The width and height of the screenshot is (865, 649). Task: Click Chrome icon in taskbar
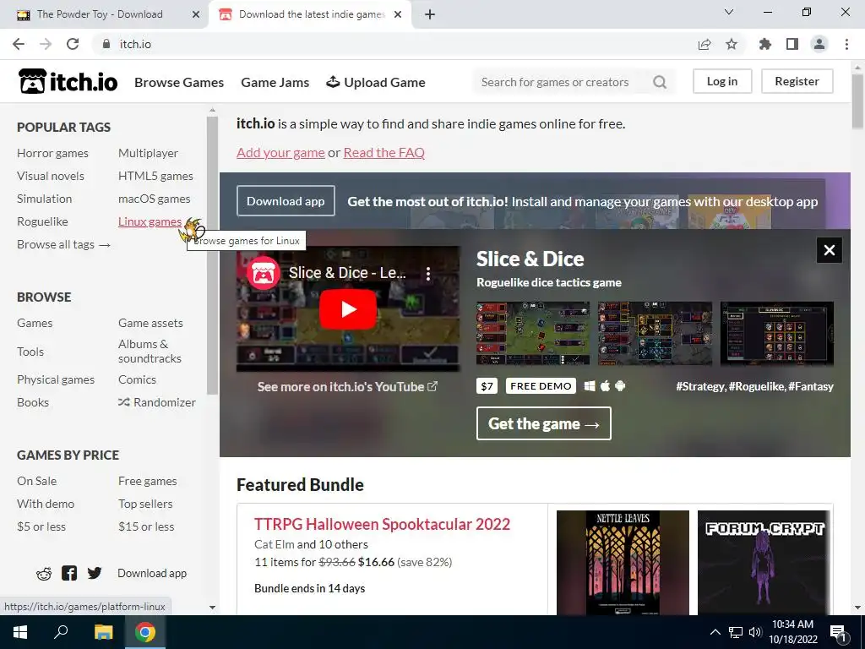145,632
